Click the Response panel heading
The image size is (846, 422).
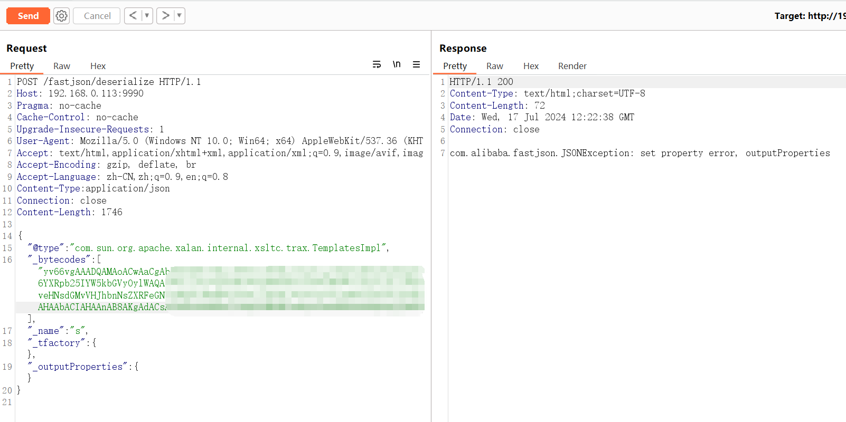463,48
